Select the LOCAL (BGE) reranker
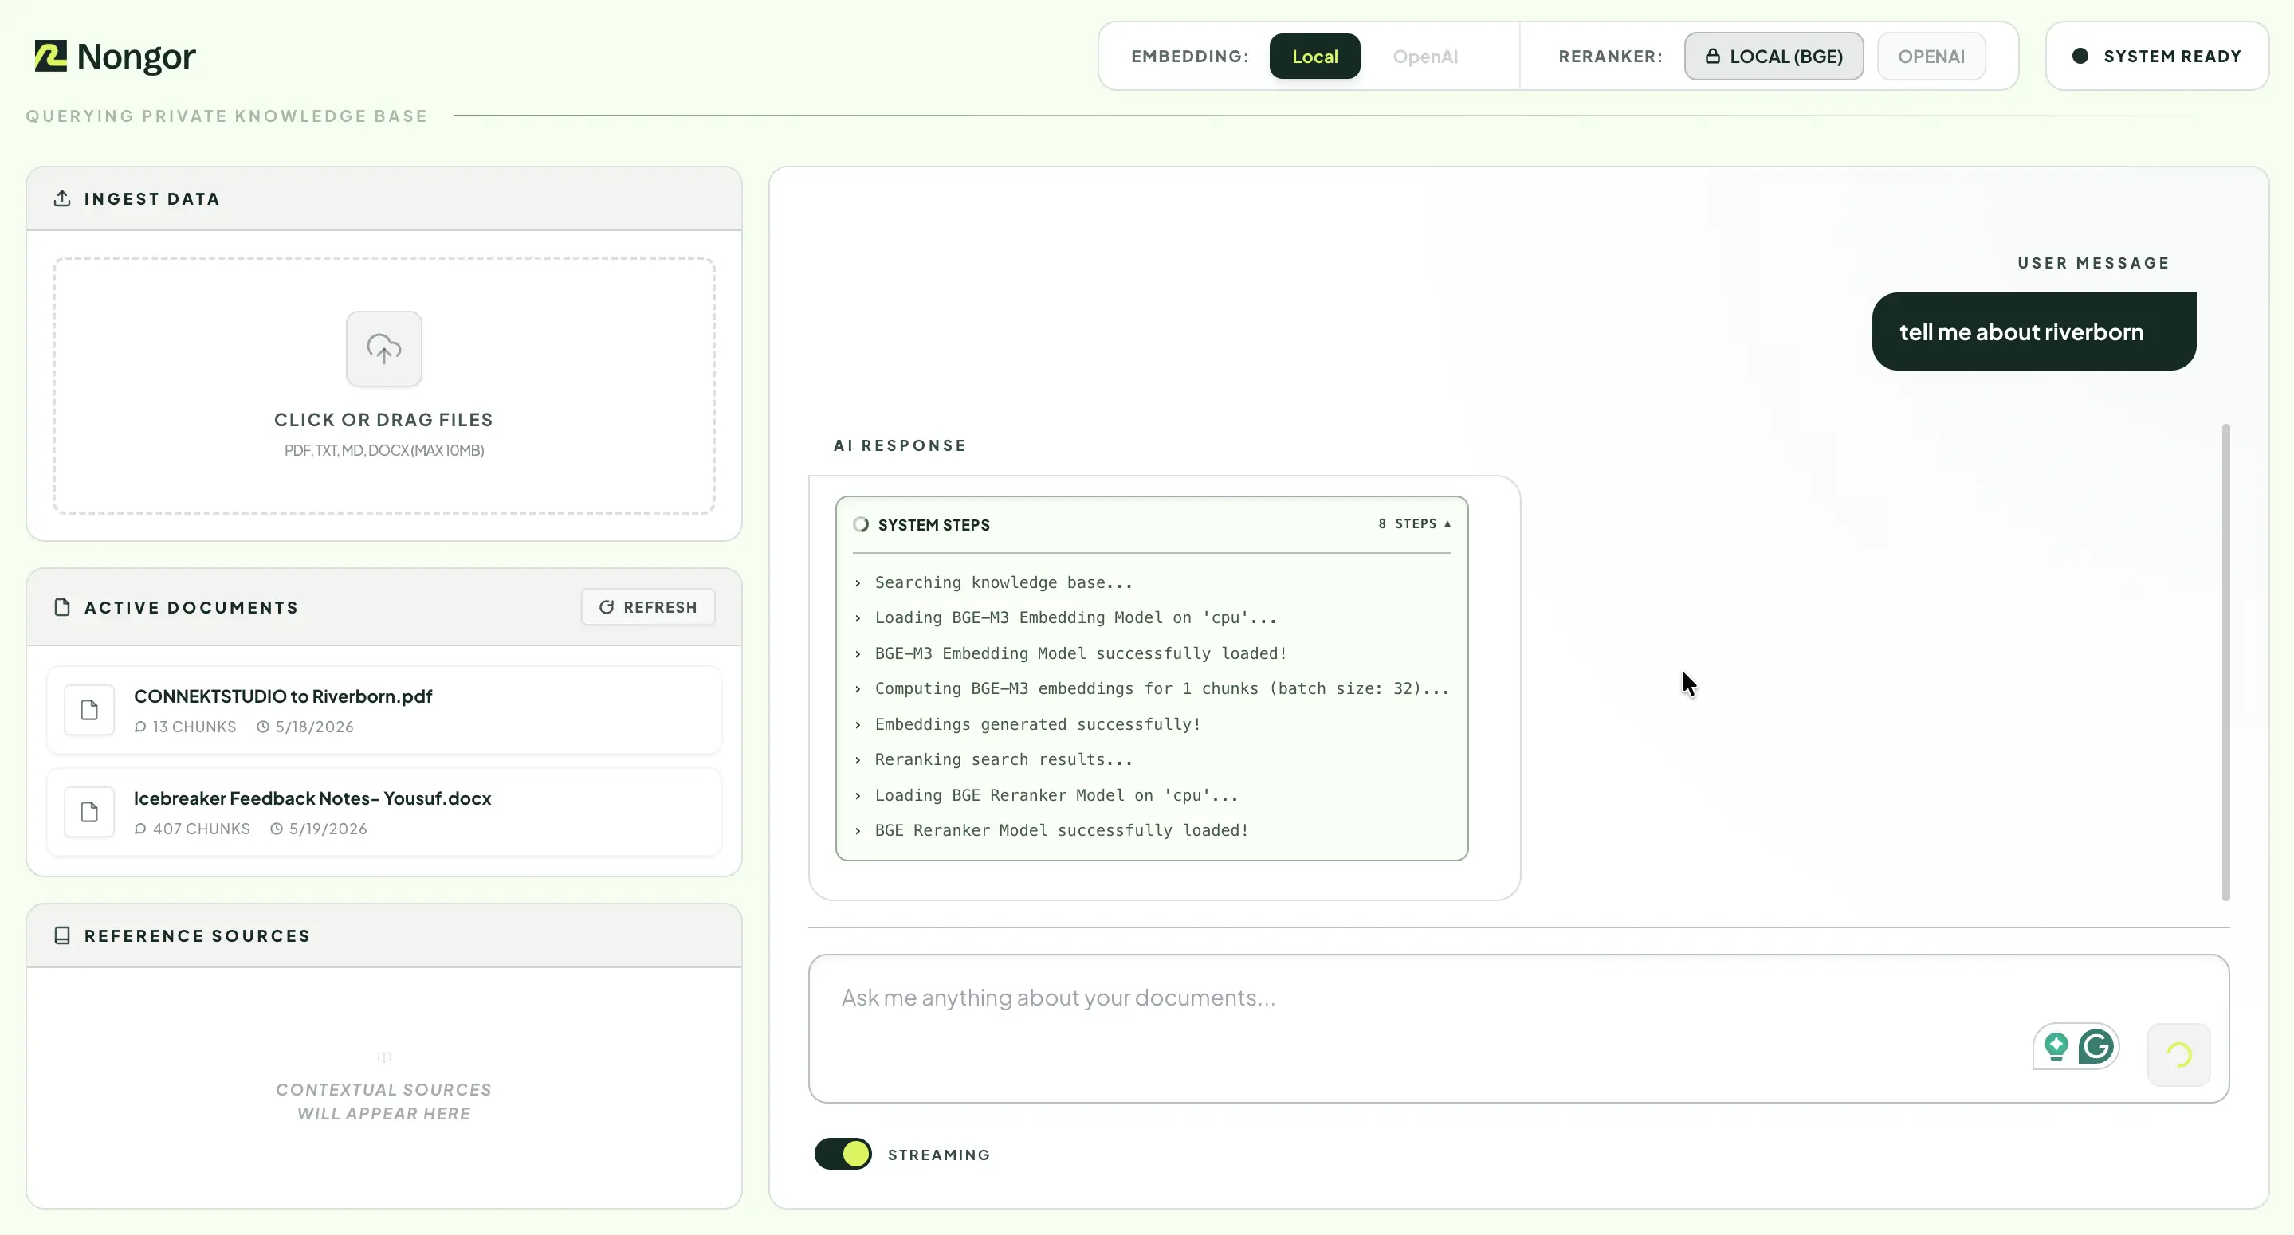This screenshot has width=2294, height=1235. (1773, 56)
